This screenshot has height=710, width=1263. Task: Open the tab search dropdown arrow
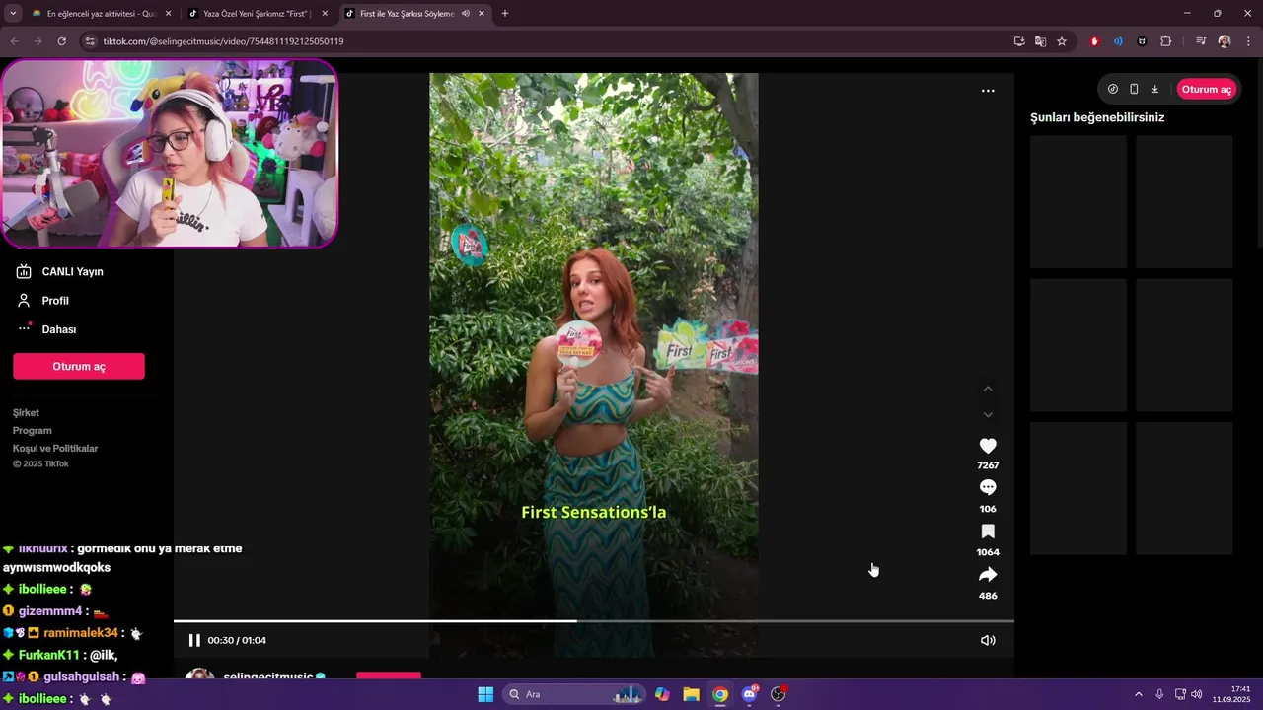click(13, 14)
